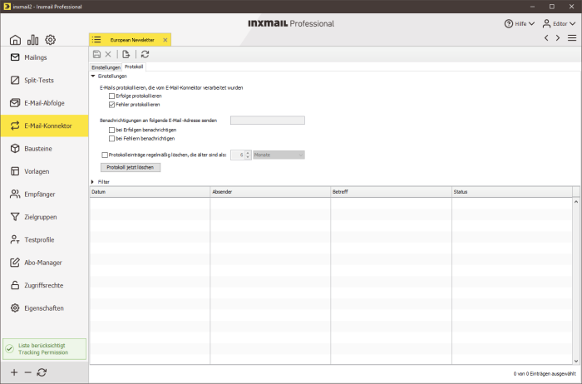Open the list icon on European Newsletter tab
The width and height of the screenshot is (582, 384).
[x=96, y=40]
